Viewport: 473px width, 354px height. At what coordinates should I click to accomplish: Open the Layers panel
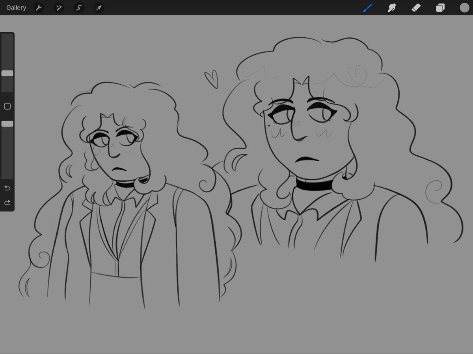point(440,7)
